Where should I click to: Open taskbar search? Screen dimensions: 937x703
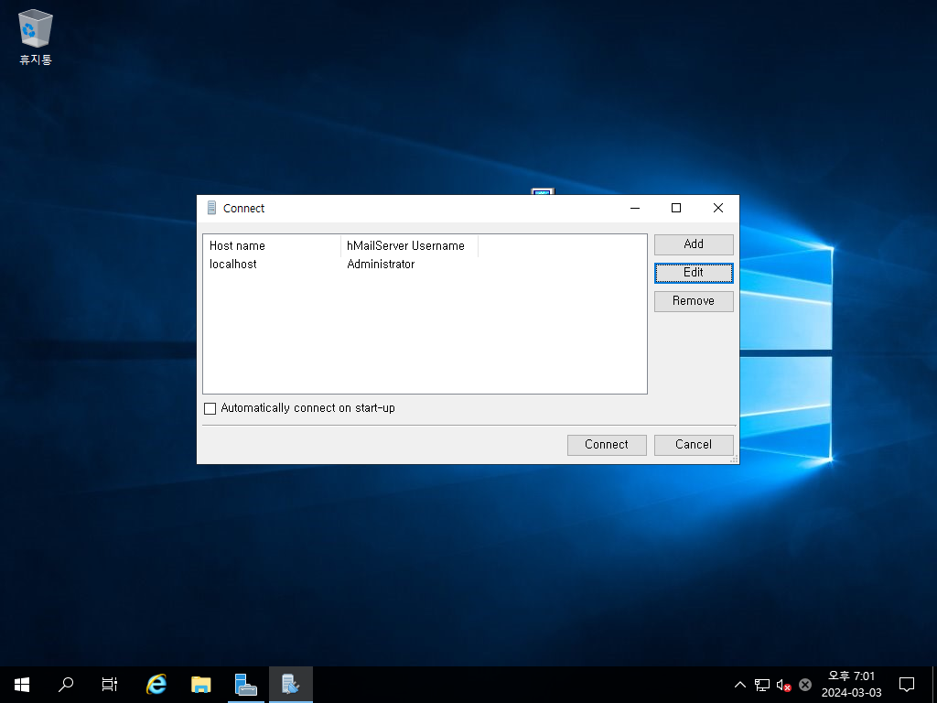click(66, 685)
